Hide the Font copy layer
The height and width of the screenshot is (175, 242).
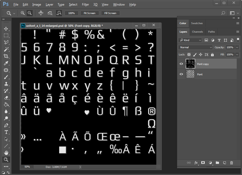click(x=181, y=64)
